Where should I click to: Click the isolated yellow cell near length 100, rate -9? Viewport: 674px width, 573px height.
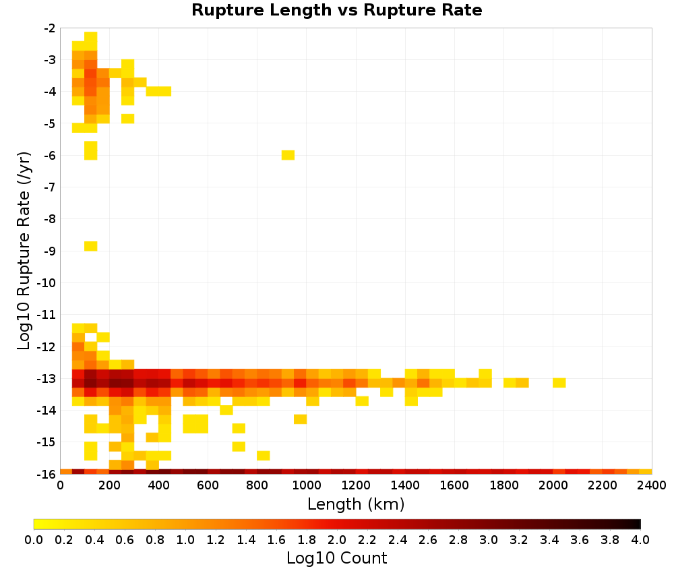(91, 246)
